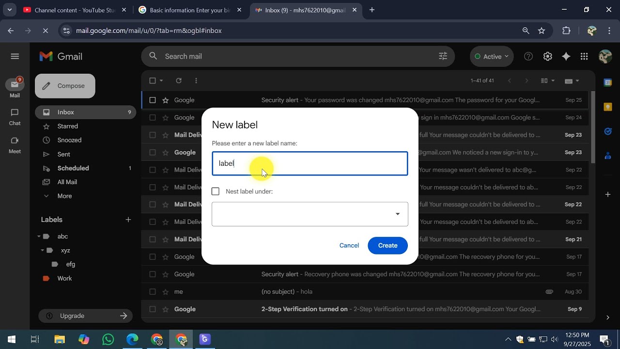Switch to Chat in left rail
This screenshot has height=349, width=620.
pyautogui.click(x=15, y=117)
